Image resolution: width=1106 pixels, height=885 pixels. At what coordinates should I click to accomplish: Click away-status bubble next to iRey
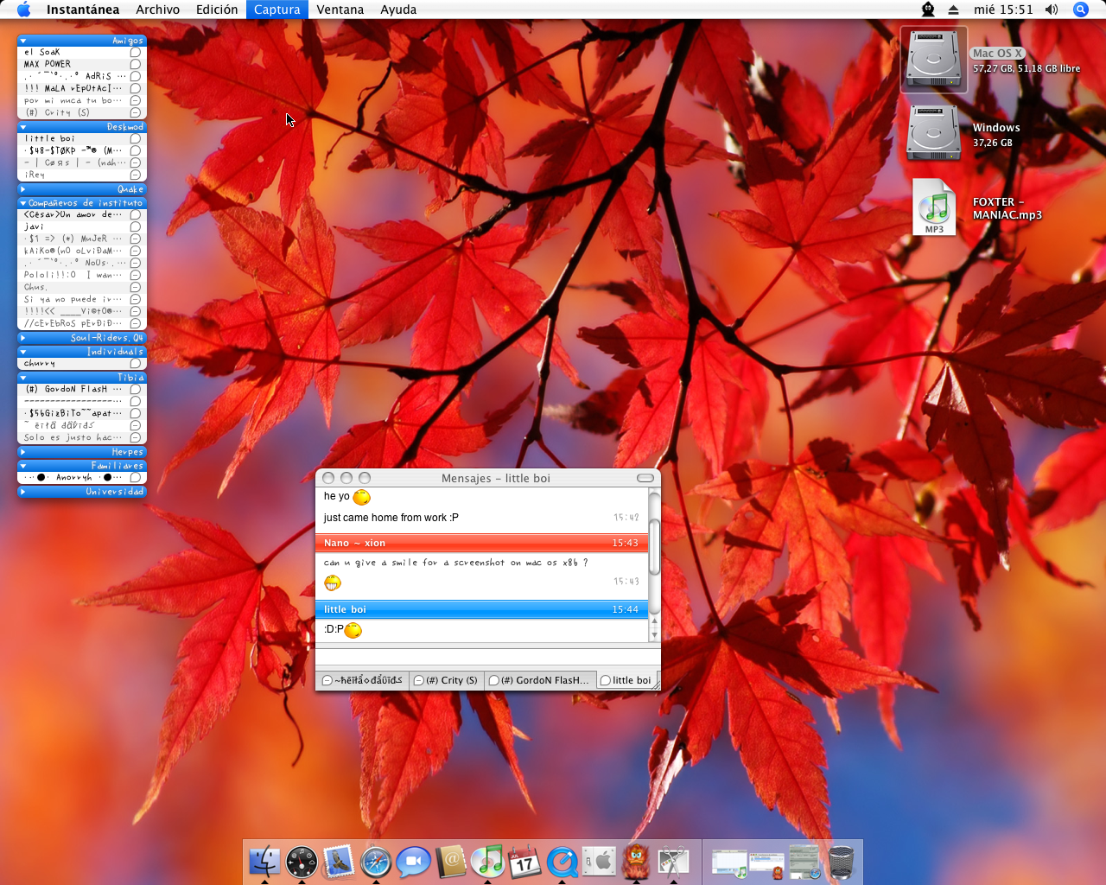click(x=136, y=175)
